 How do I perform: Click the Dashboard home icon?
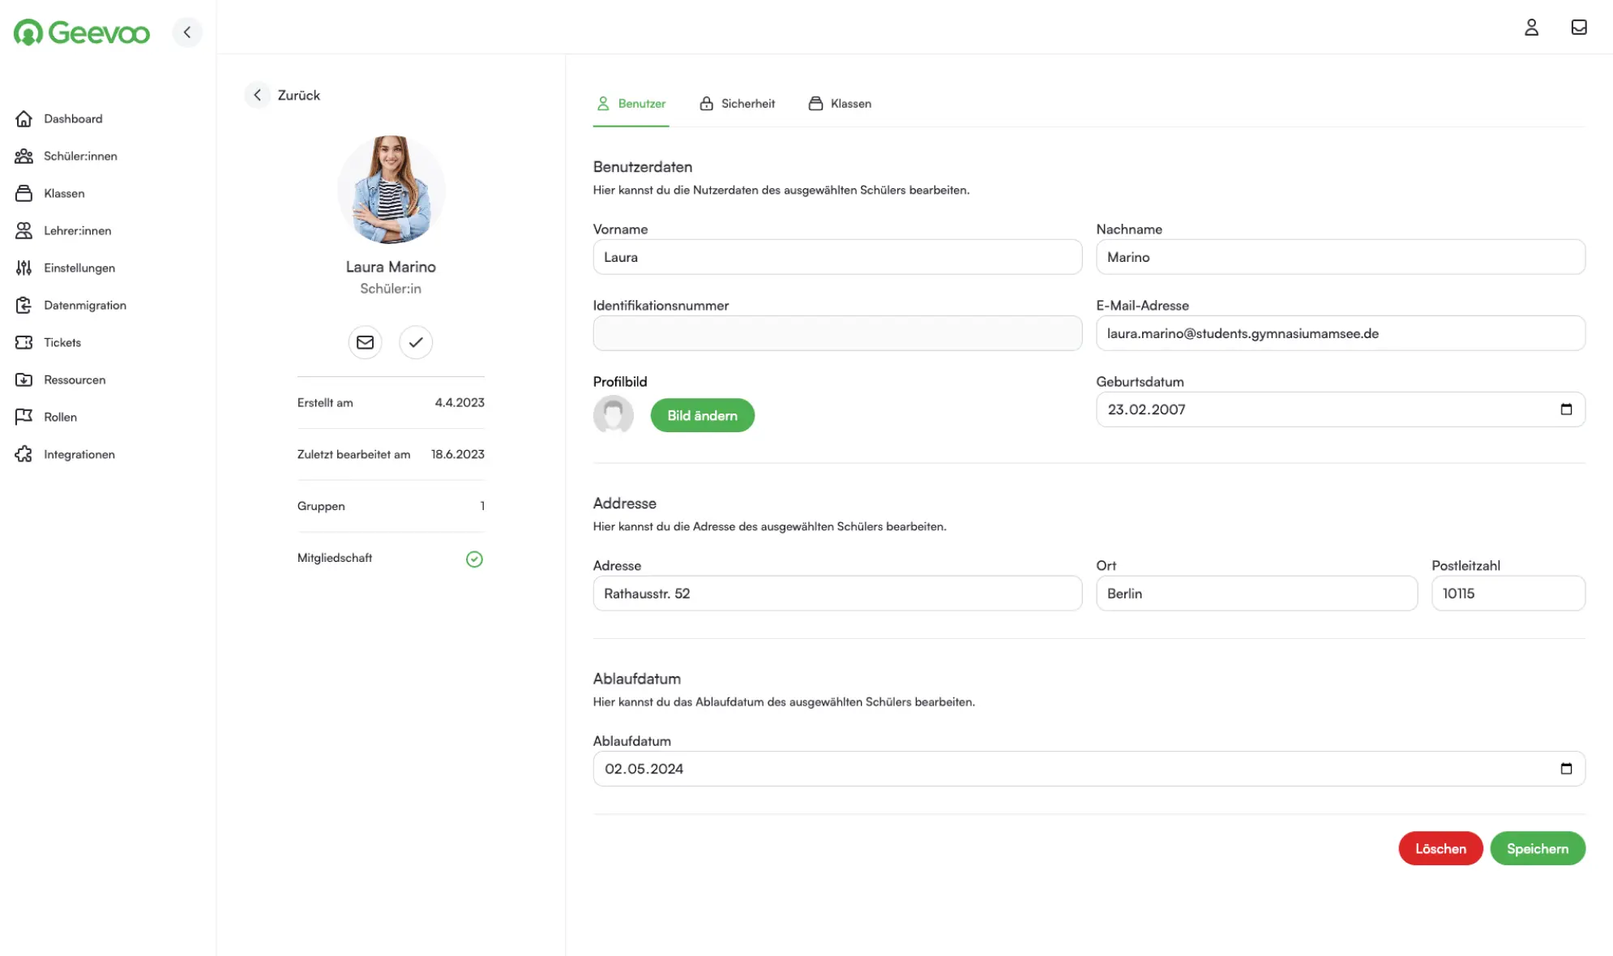coord(24,119)
